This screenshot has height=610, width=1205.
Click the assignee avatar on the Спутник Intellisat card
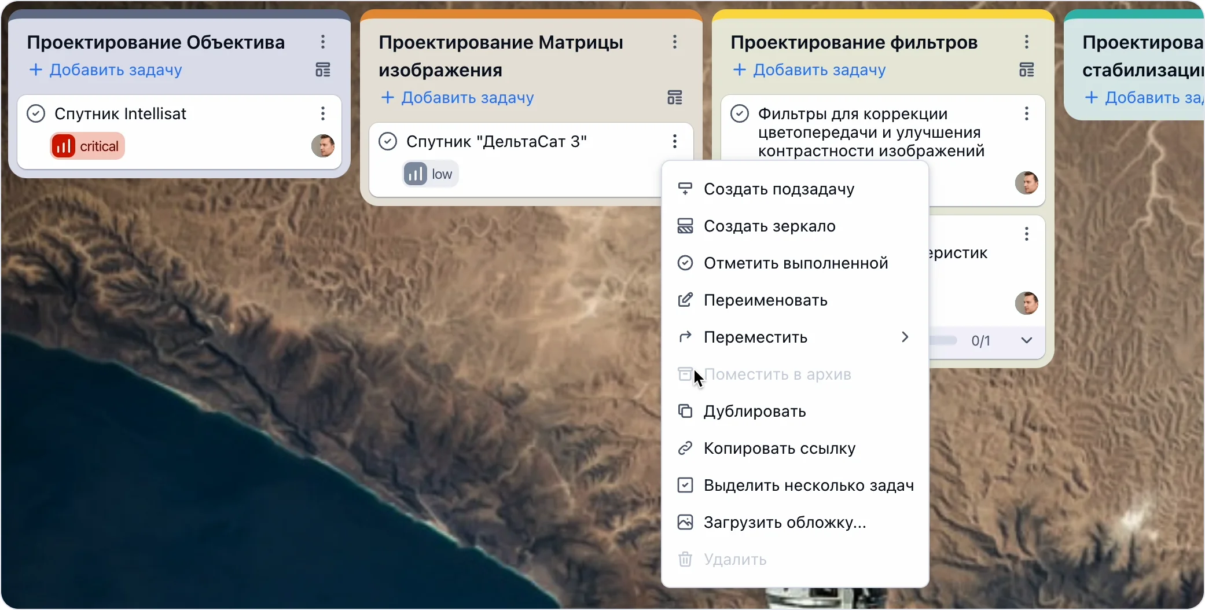(x=323, y=146)
